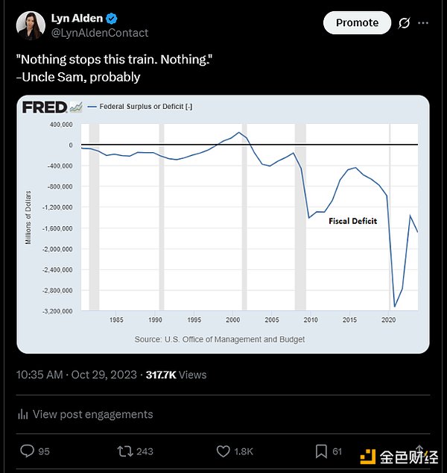
Task: Click the reply speech bubble icon
Action: [27, 451]
